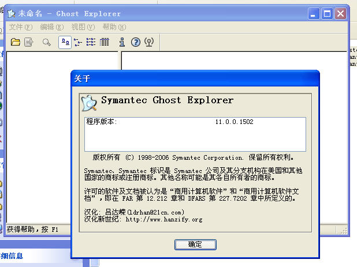Viewport: 357px width, 267px height.
Task: Click the magnifier search toolbar icon
Action: (46, 42)
